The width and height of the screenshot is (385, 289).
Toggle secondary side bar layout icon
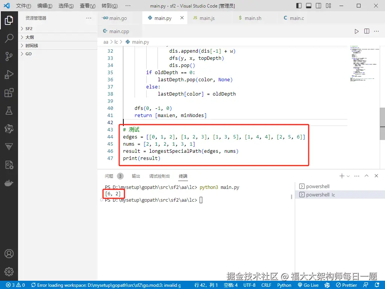point(318,6)
